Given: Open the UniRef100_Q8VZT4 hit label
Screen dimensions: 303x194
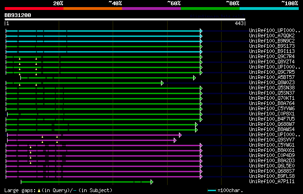Looking at the screenshot, I should pyautogui.click(x=272, y=62).
